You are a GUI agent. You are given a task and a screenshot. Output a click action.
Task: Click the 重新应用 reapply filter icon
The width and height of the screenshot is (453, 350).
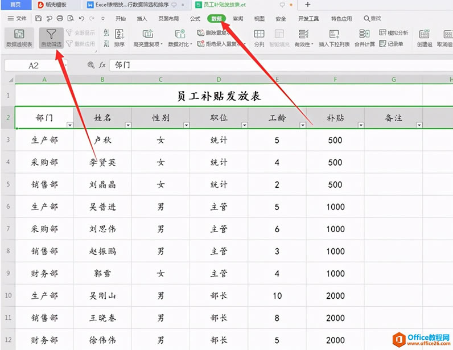coord(69,44)
